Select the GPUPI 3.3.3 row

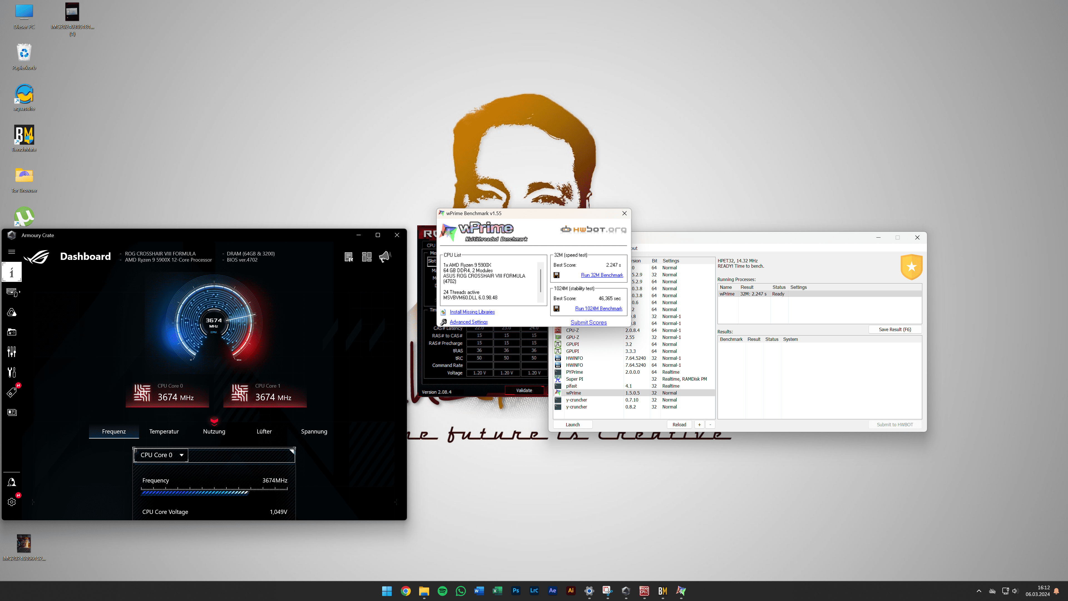click(634, 351)
